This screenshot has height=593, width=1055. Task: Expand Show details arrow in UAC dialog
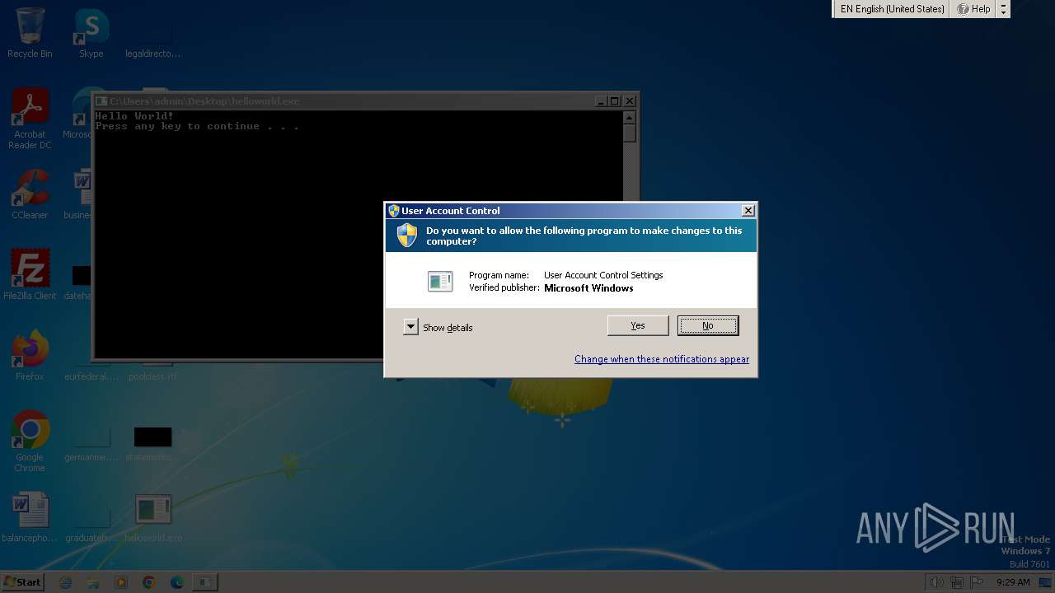(x=410, y=327)
